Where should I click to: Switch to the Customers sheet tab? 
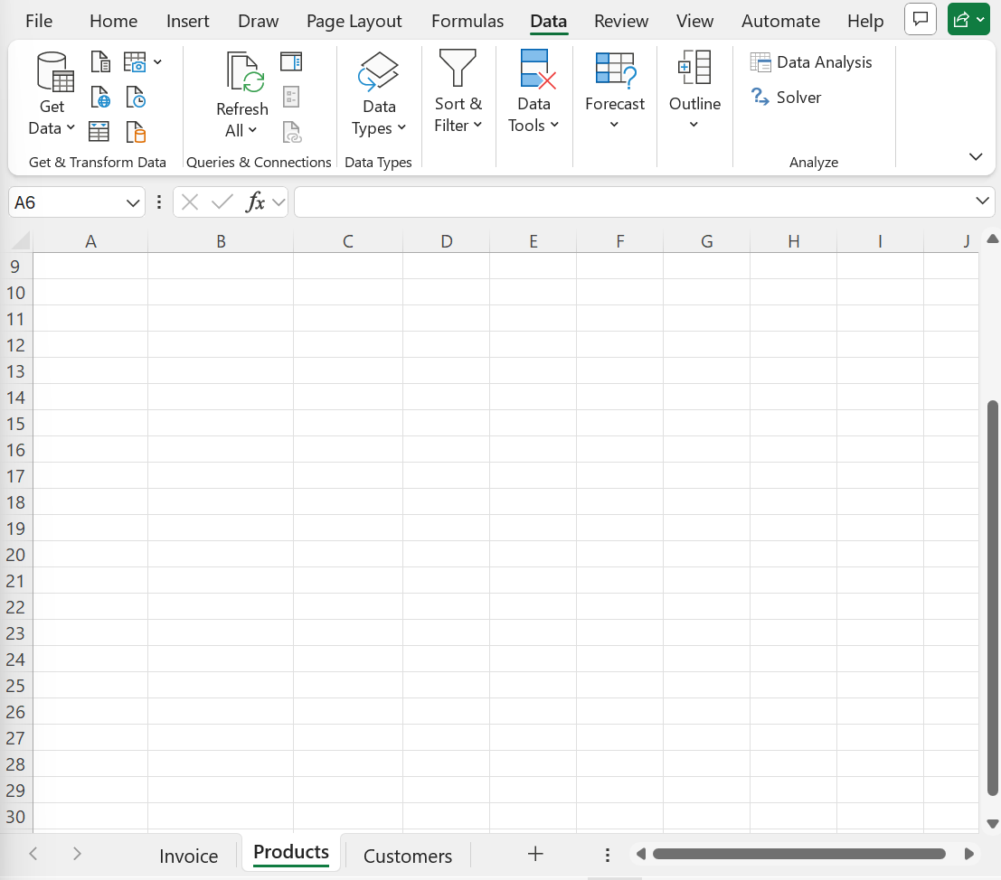(x=407, y=856)
